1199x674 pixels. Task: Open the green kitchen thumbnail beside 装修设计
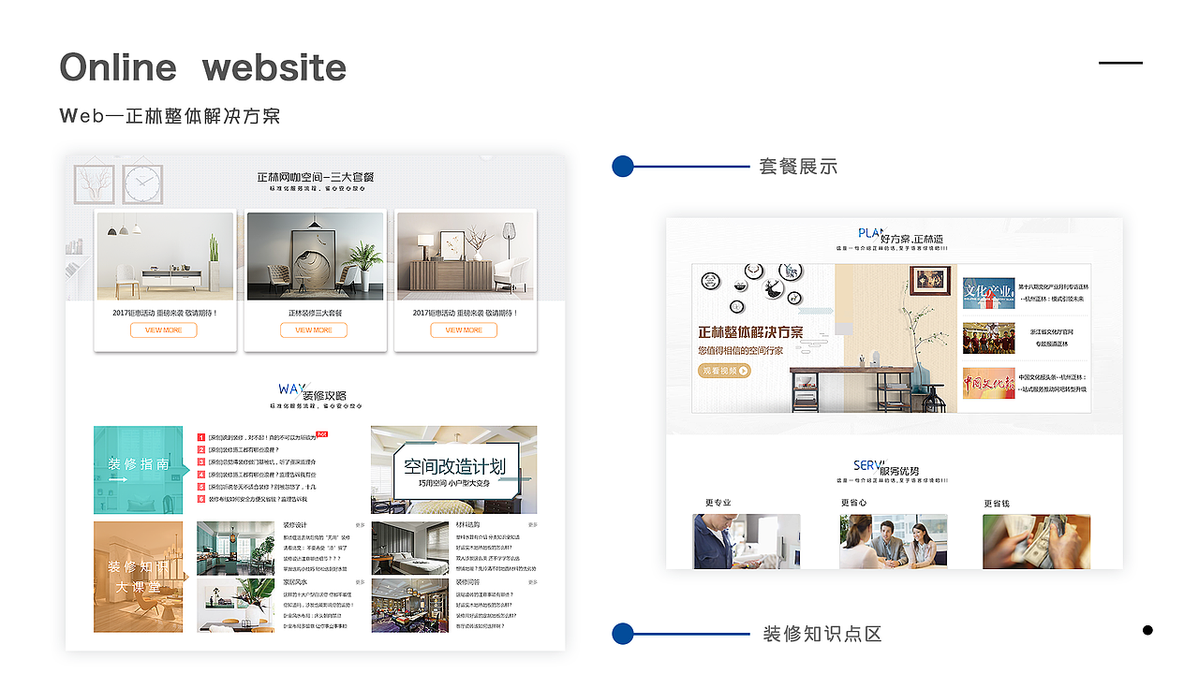point(235,548)
